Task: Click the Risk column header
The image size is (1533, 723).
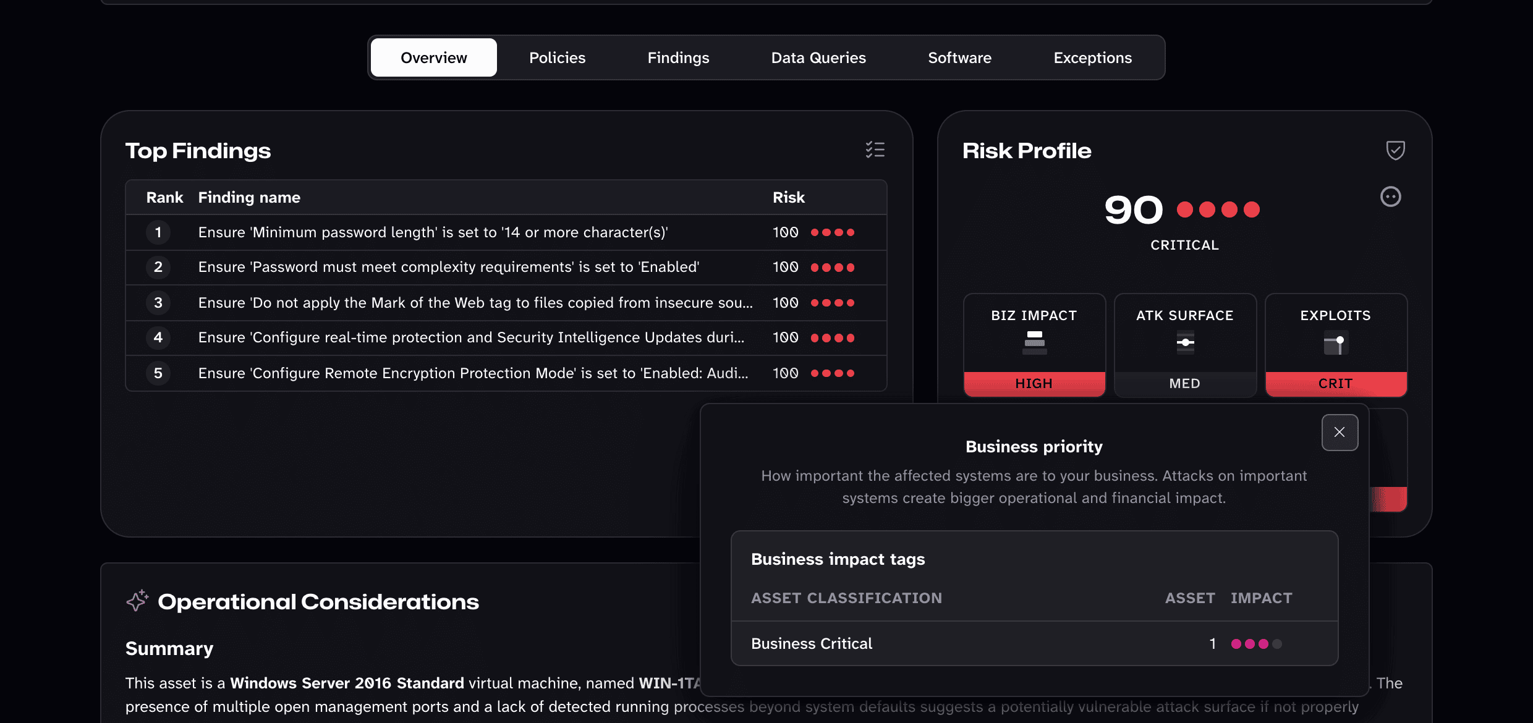Action: (x=789, y=197)
